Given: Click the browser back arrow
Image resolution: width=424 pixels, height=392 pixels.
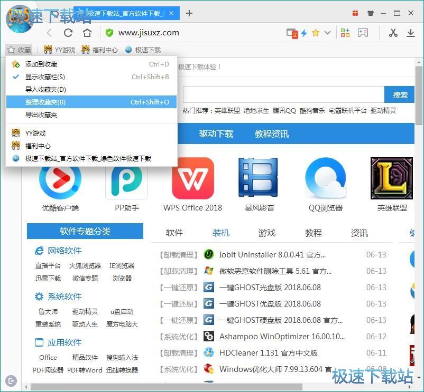Looking at the screenshot, I should pyautogui.click(x=49, y=33).
